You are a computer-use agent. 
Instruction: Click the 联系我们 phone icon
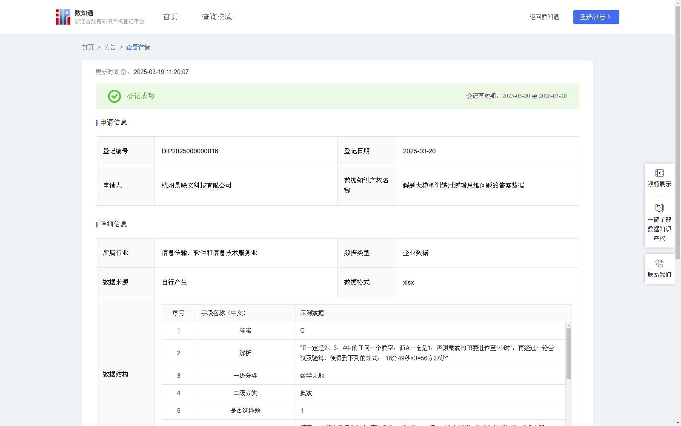point(659,263)
